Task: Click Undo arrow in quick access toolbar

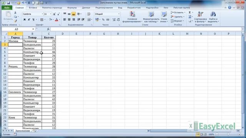Action: tap(23, 3)
